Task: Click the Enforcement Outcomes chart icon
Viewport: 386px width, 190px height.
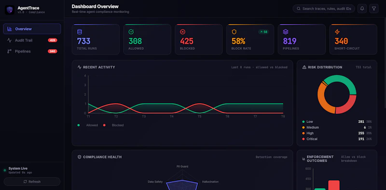Action: (303, 159)
